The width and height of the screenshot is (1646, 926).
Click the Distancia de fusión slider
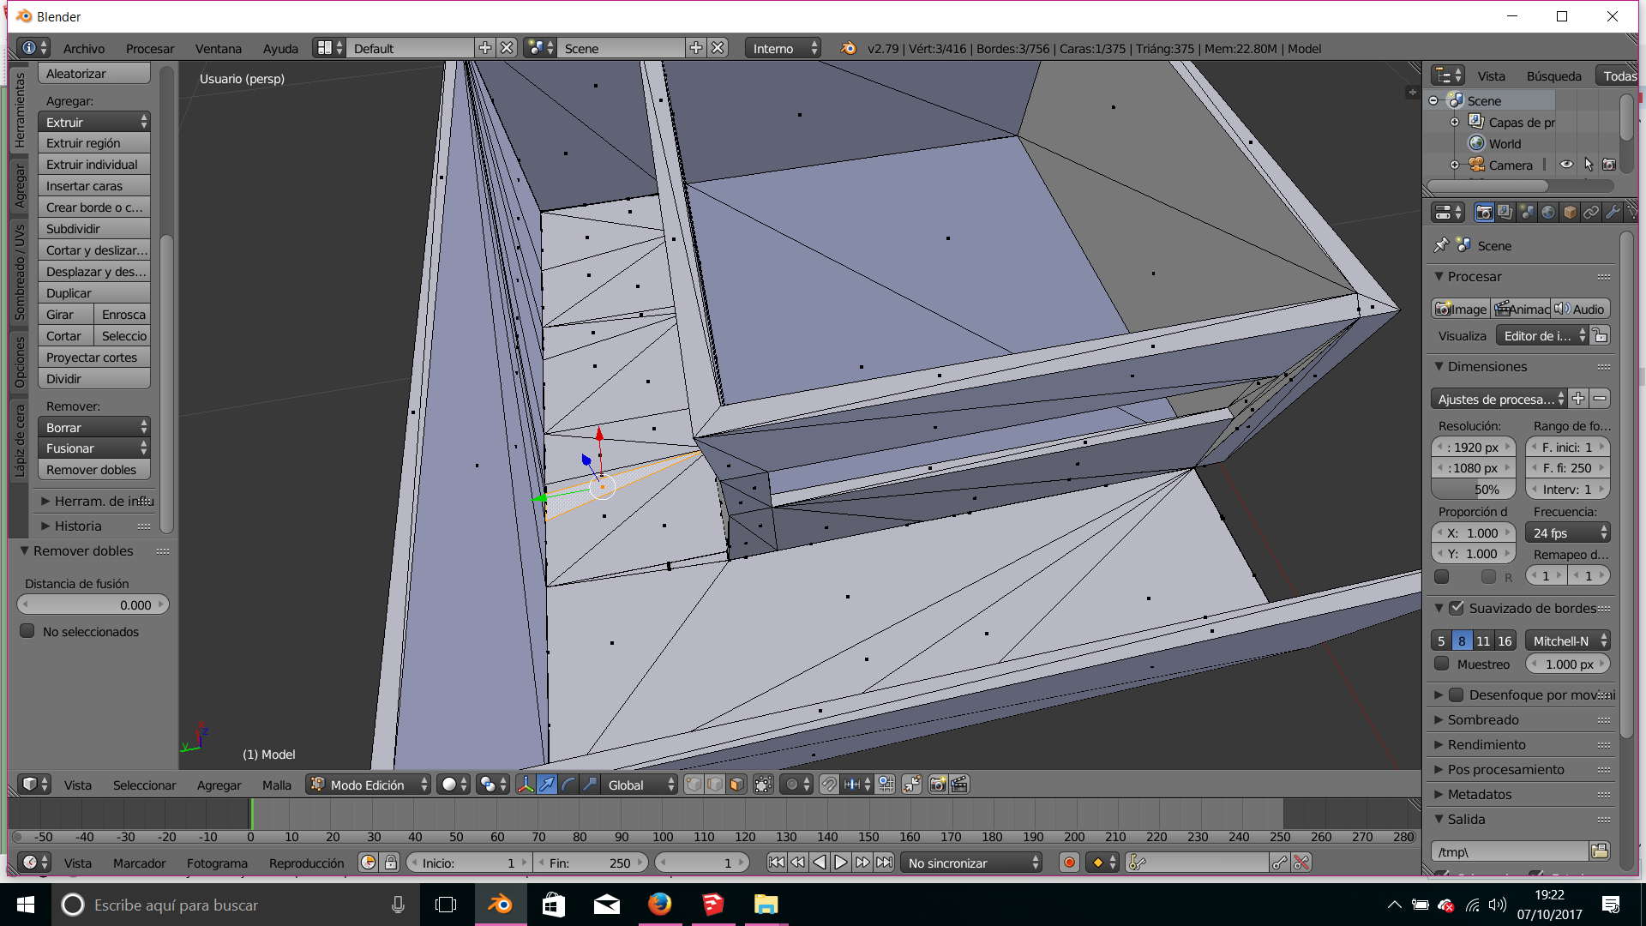pos(93,604)
